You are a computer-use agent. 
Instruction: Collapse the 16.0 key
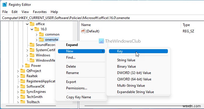(x=32, y=29)
